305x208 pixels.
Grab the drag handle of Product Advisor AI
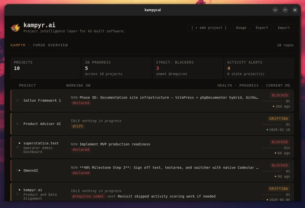[18, 124]
